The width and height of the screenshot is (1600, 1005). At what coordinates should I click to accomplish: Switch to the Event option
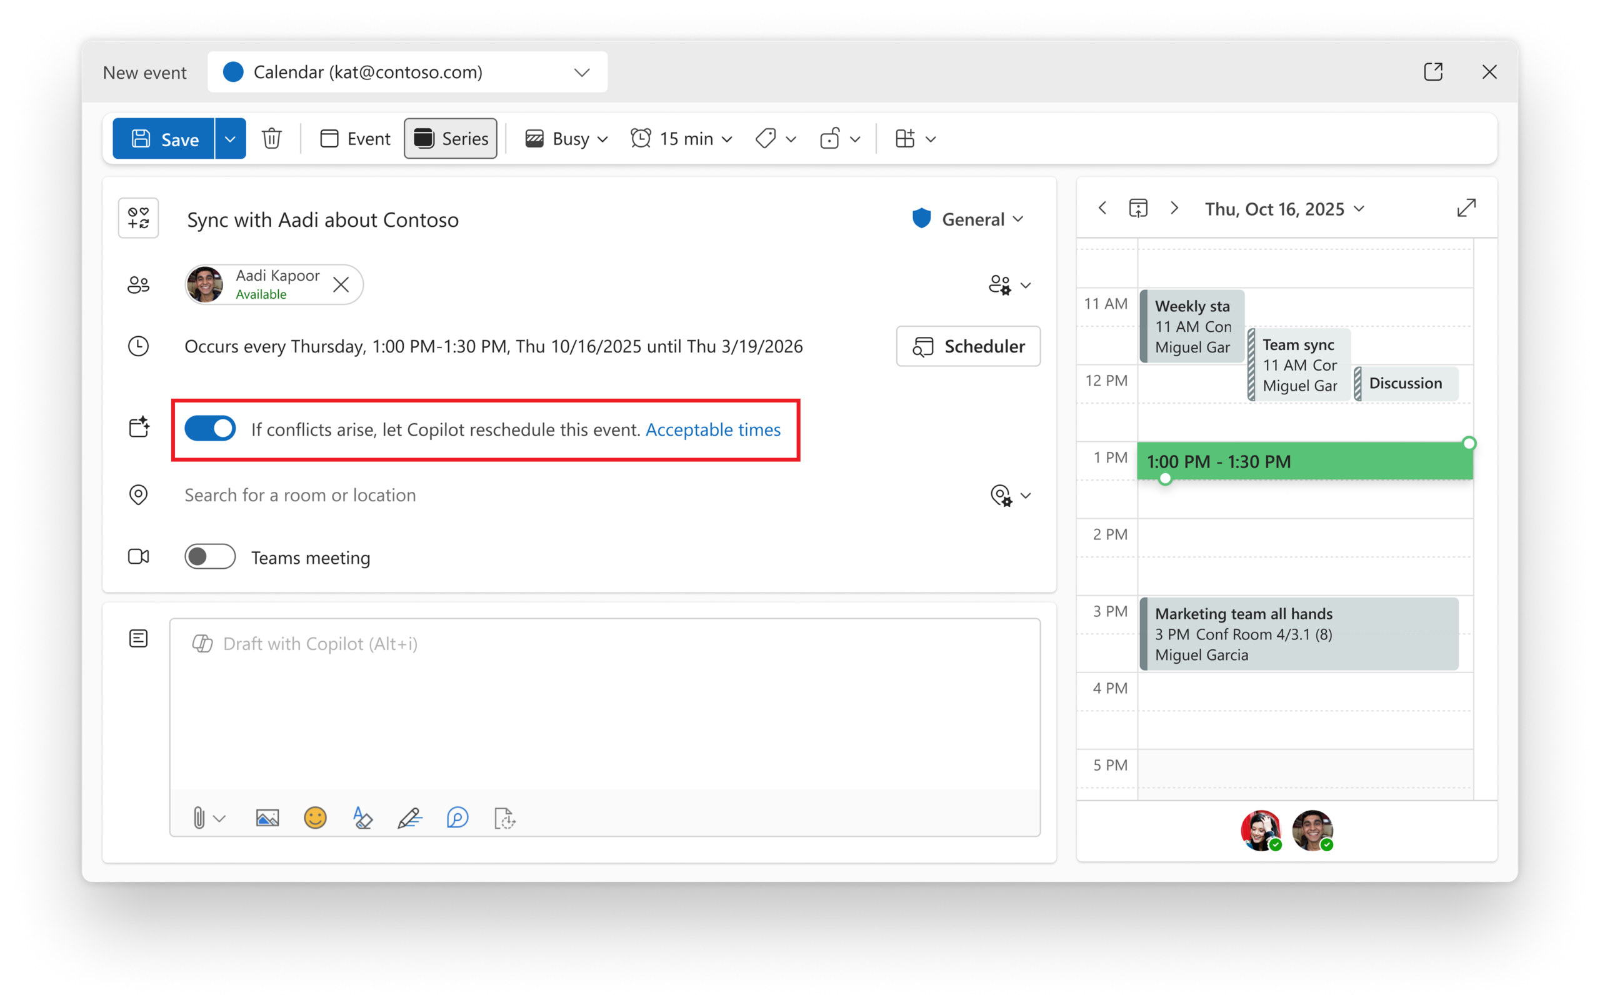click(356, 139)
